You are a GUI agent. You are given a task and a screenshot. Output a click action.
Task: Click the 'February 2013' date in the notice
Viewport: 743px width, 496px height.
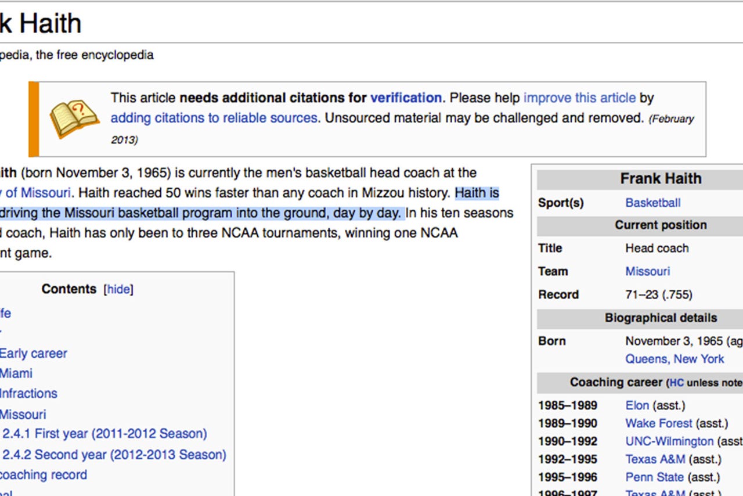(x=403, y=129)
